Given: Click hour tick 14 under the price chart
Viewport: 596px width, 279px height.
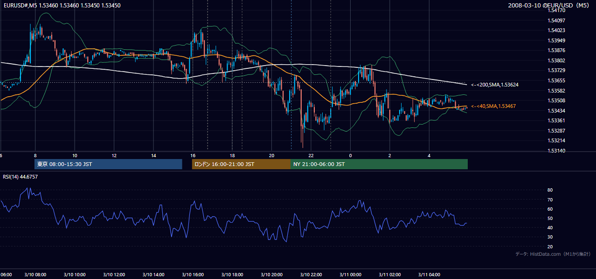Looking at the screenshot, I should click(x=153, y=155).
